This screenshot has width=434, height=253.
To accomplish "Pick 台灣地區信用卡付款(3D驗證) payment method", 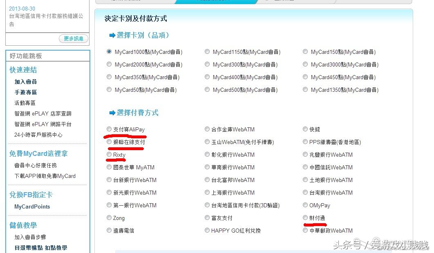I will [x=207, y=205].
